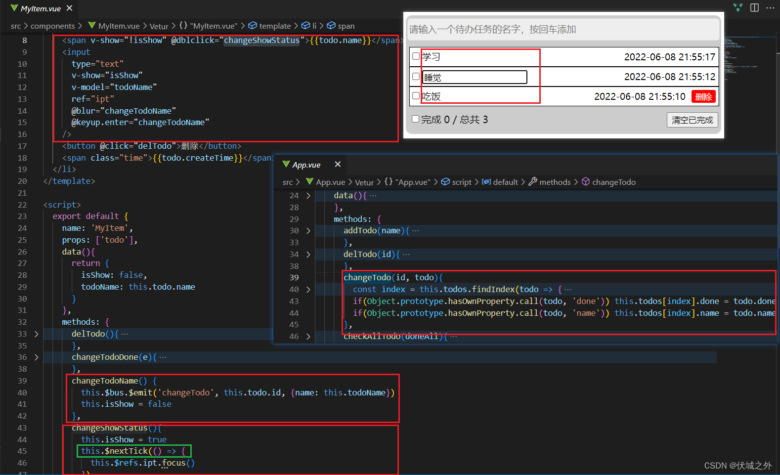The image size is (780, 475).
Task: Select 'template' breadcrumb in MyItem.vue
Action: (275, 26)
